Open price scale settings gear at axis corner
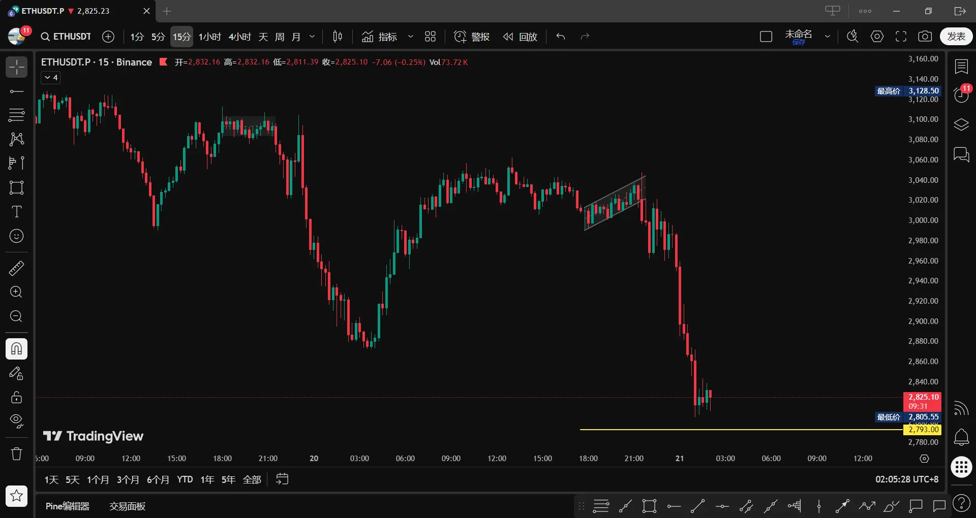976x518 pixels. point(924,459)
